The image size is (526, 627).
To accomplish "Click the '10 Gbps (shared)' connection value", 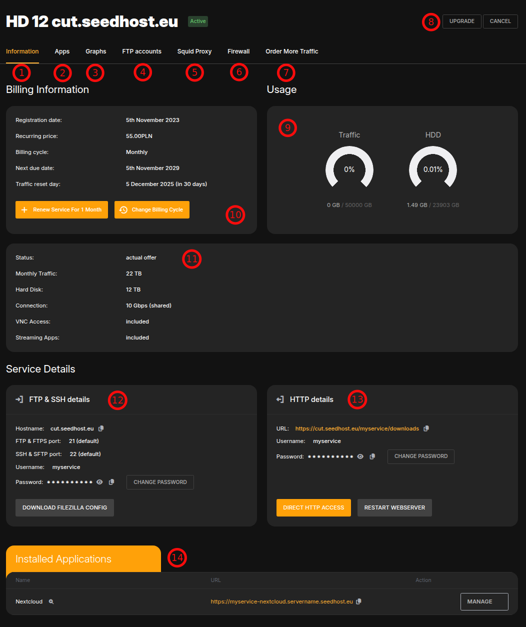I will pyautogui.click(x=148, y=305).
